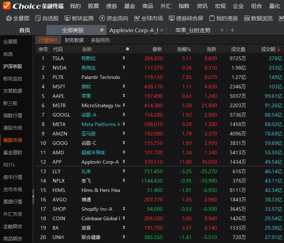Click the pin icon on 全部美股 tab

101,30
